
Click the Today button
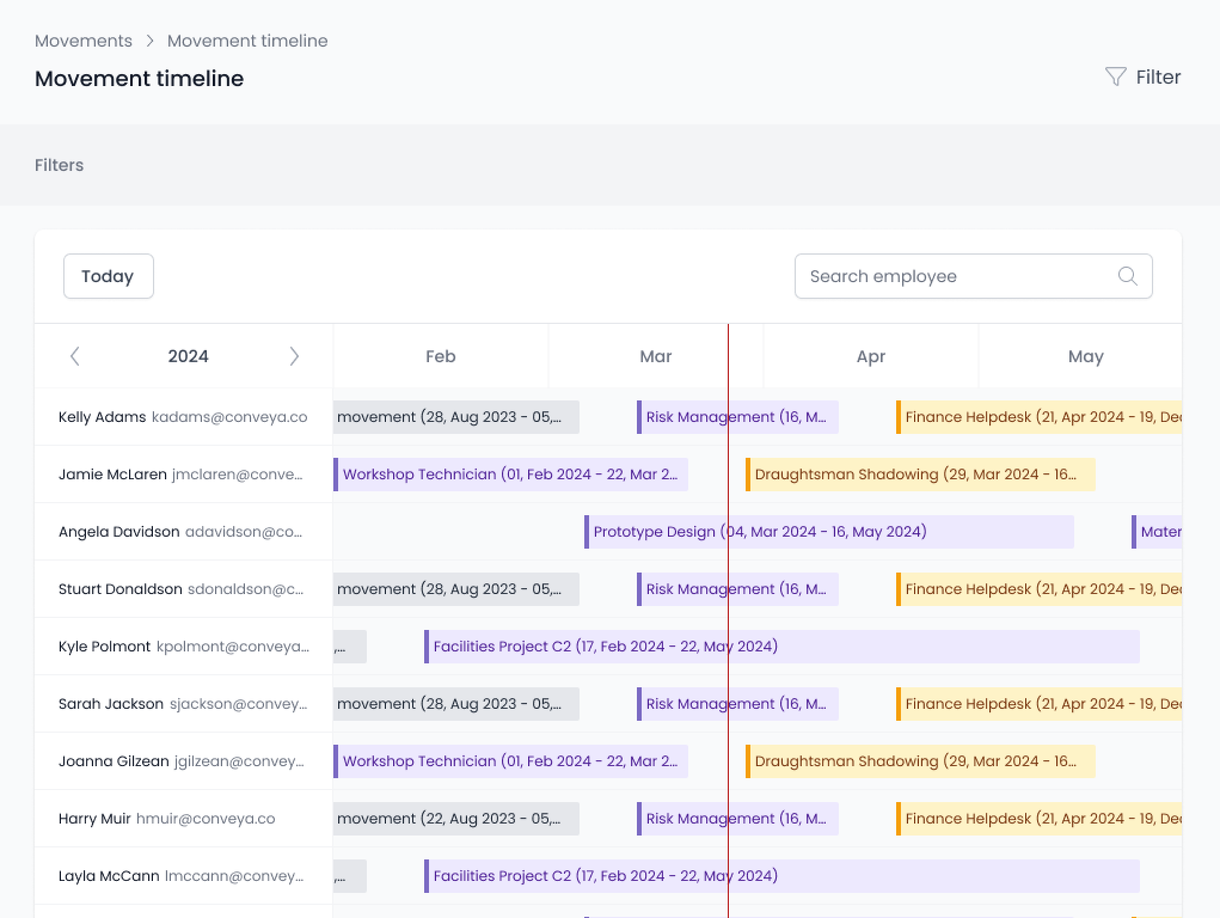pos(108,276)
